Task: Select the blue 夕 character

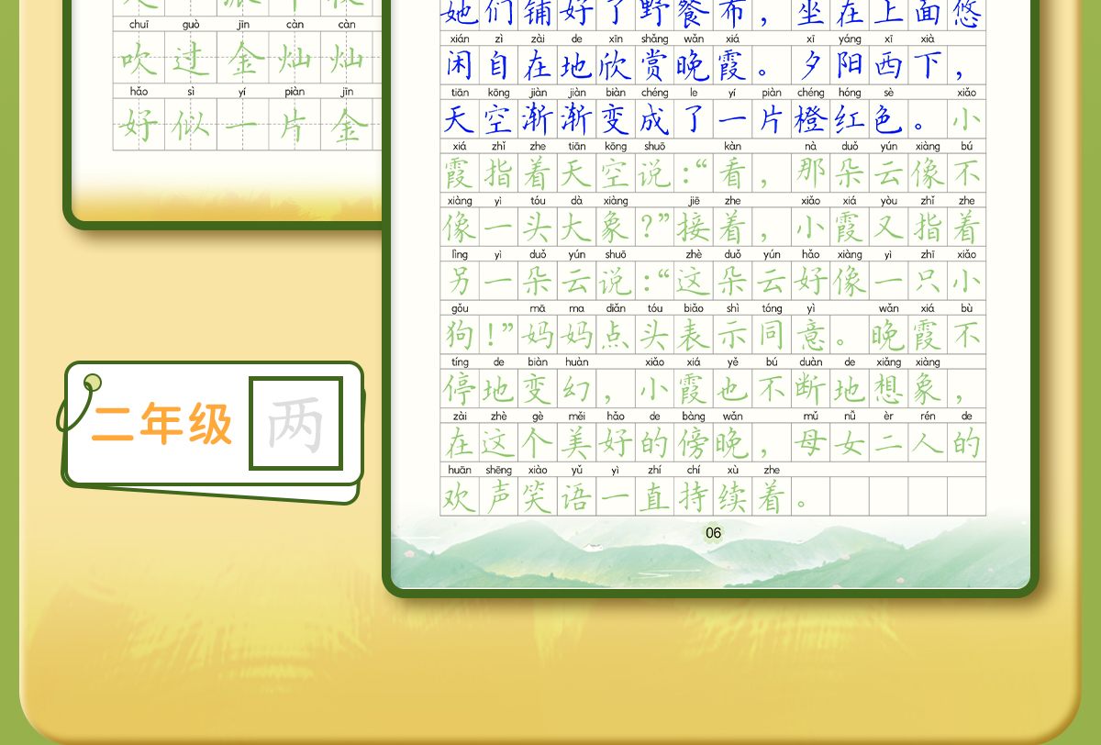Action: coord(811,65)
